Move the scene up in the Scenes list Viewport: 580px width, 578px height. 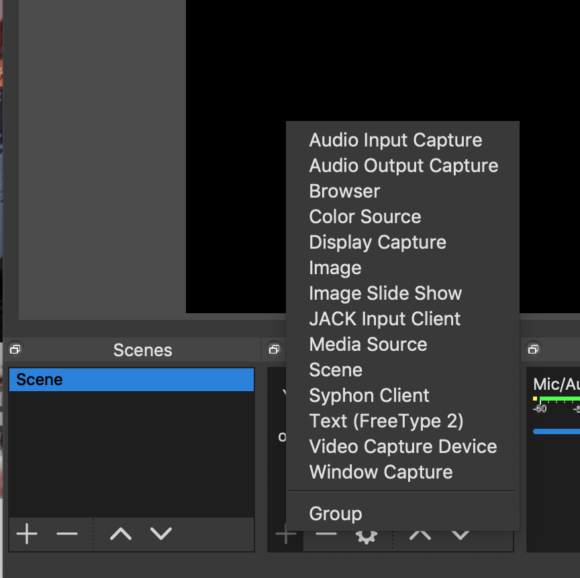coord(121,534)
